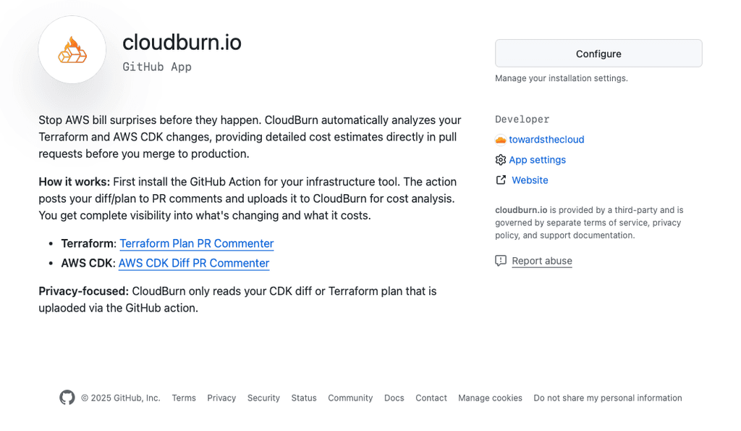741x431 pixels.
Task: Open the cloudburn.io Website link
Action: 529,180
